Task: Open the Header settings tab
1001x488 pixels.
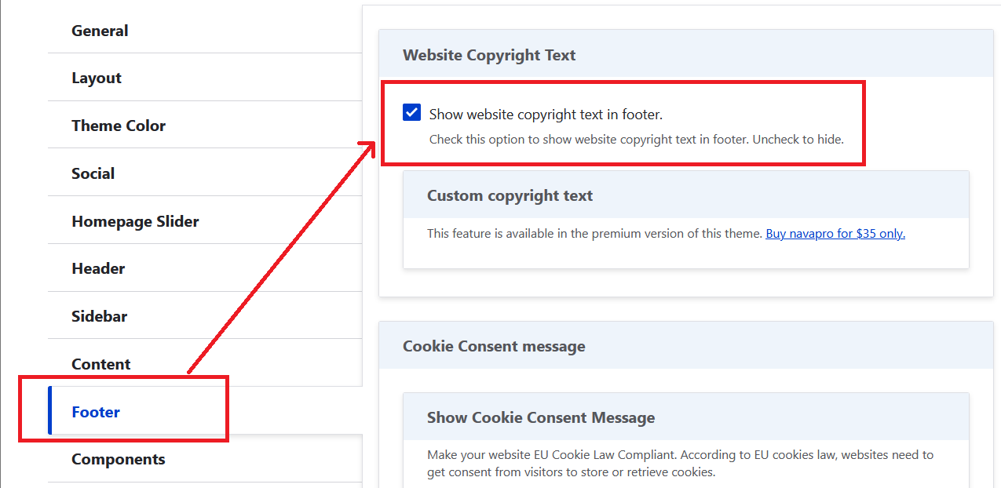Action: (x=98, y=268)
